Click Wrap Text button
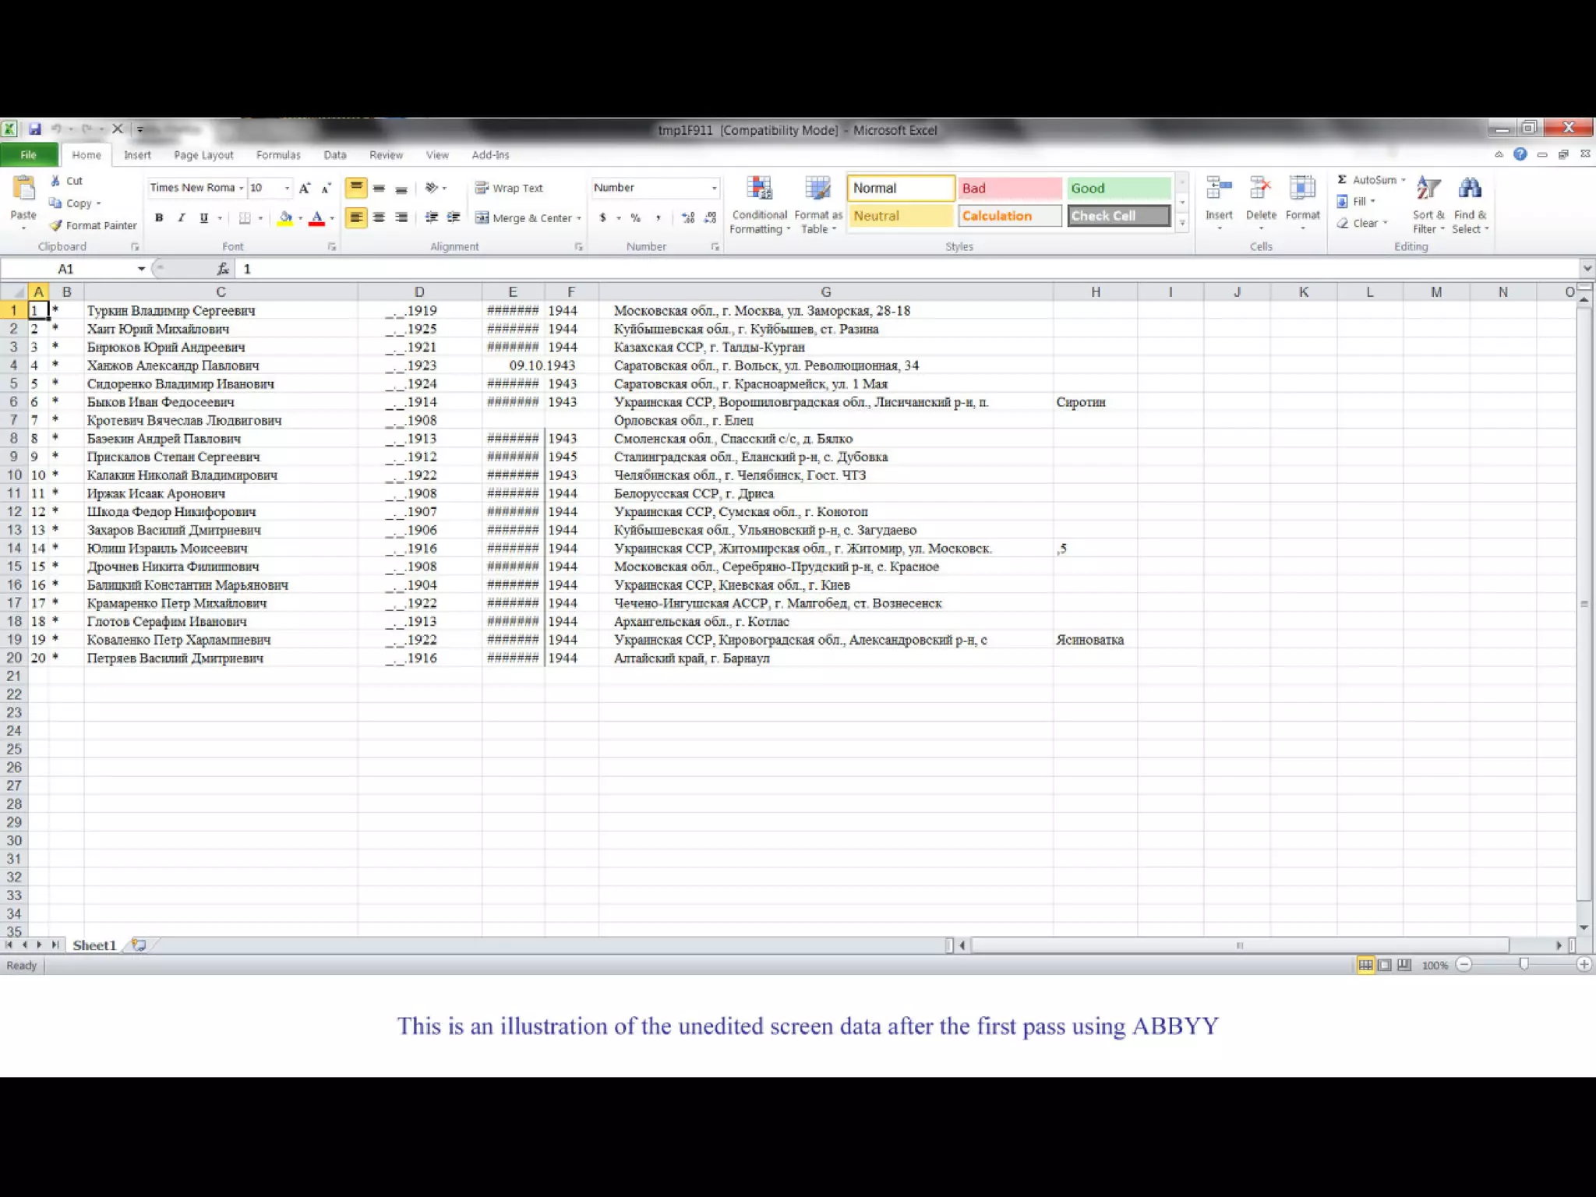The height and width of the screenshot is (1197, 1596). coord(509,188)
